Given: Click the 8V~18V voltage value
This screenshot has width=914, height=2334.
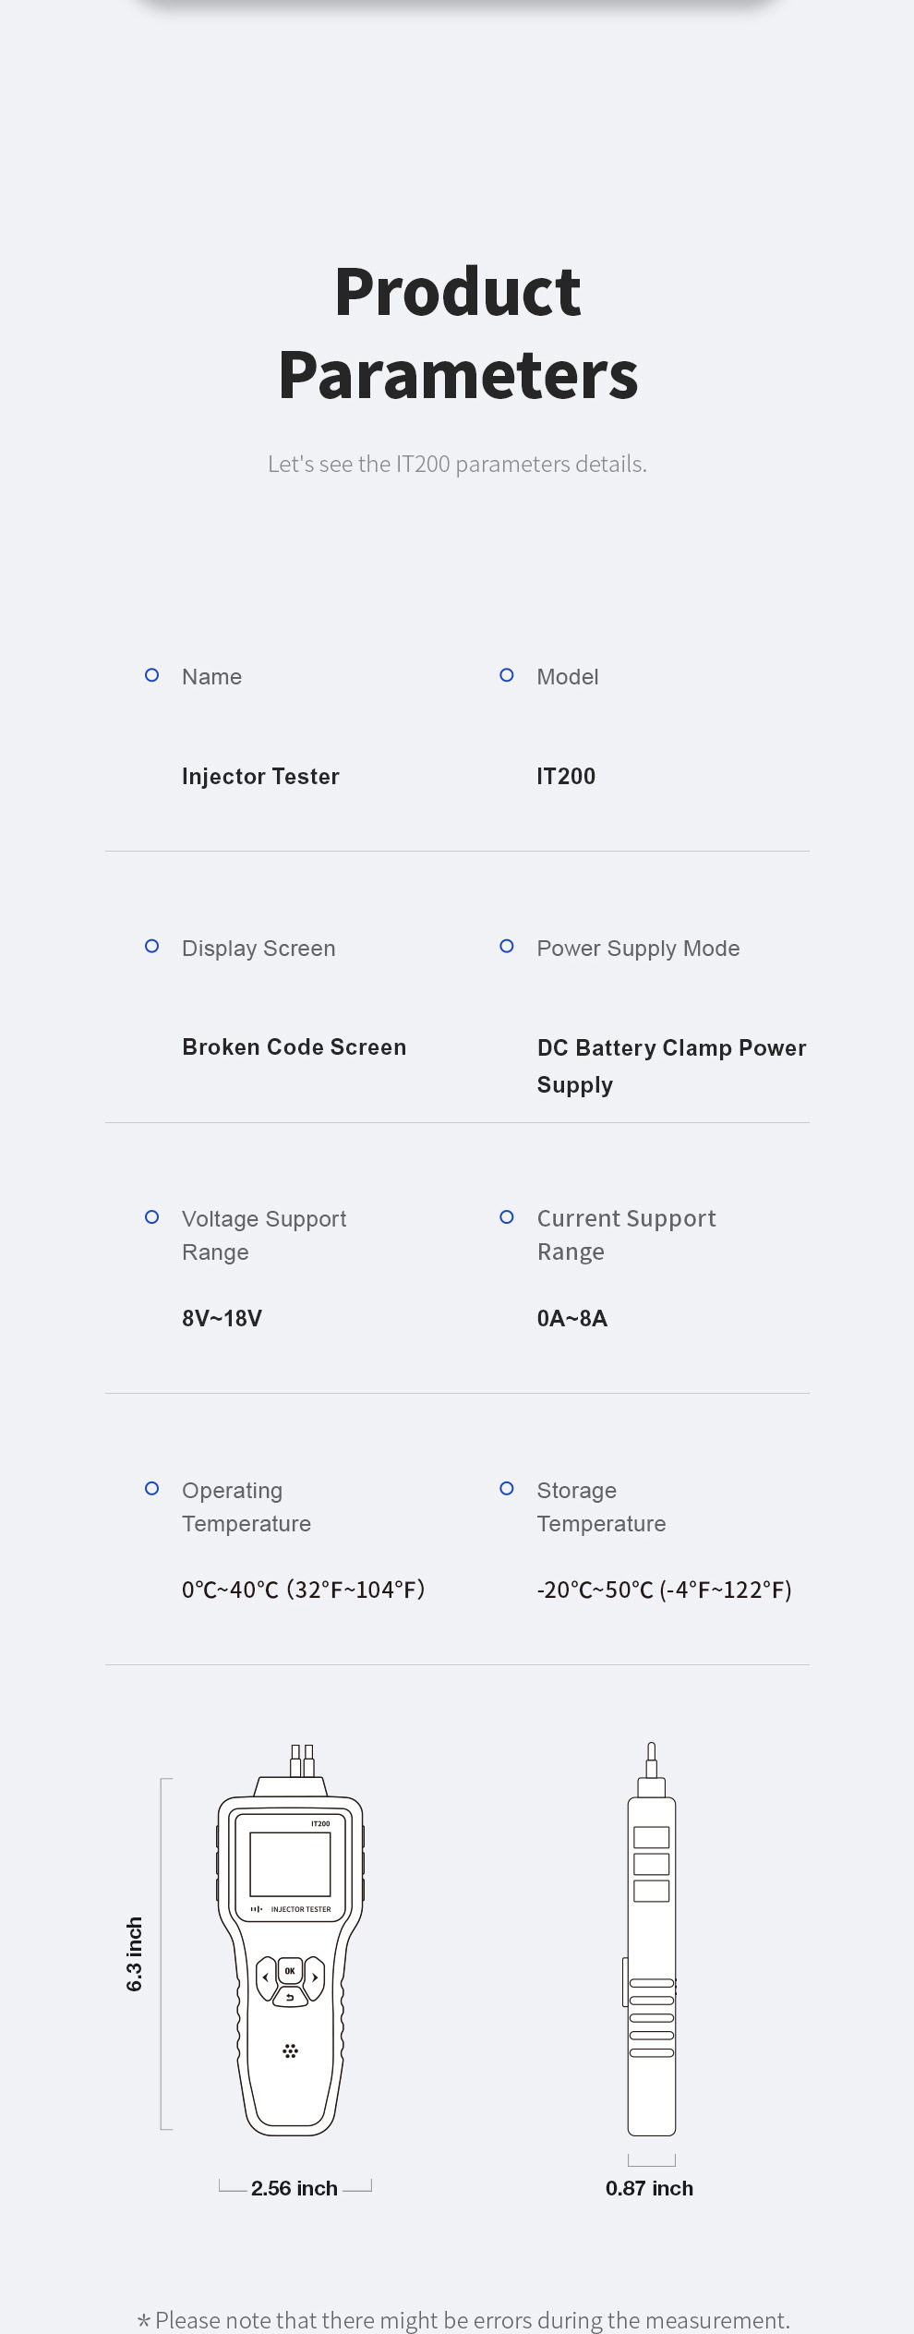Looking at the screenshot, I should [x=222, y=1319].
